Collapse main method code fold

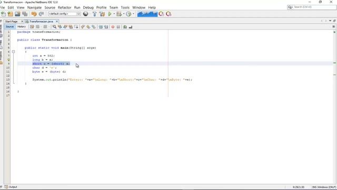(x=13, y=52)
